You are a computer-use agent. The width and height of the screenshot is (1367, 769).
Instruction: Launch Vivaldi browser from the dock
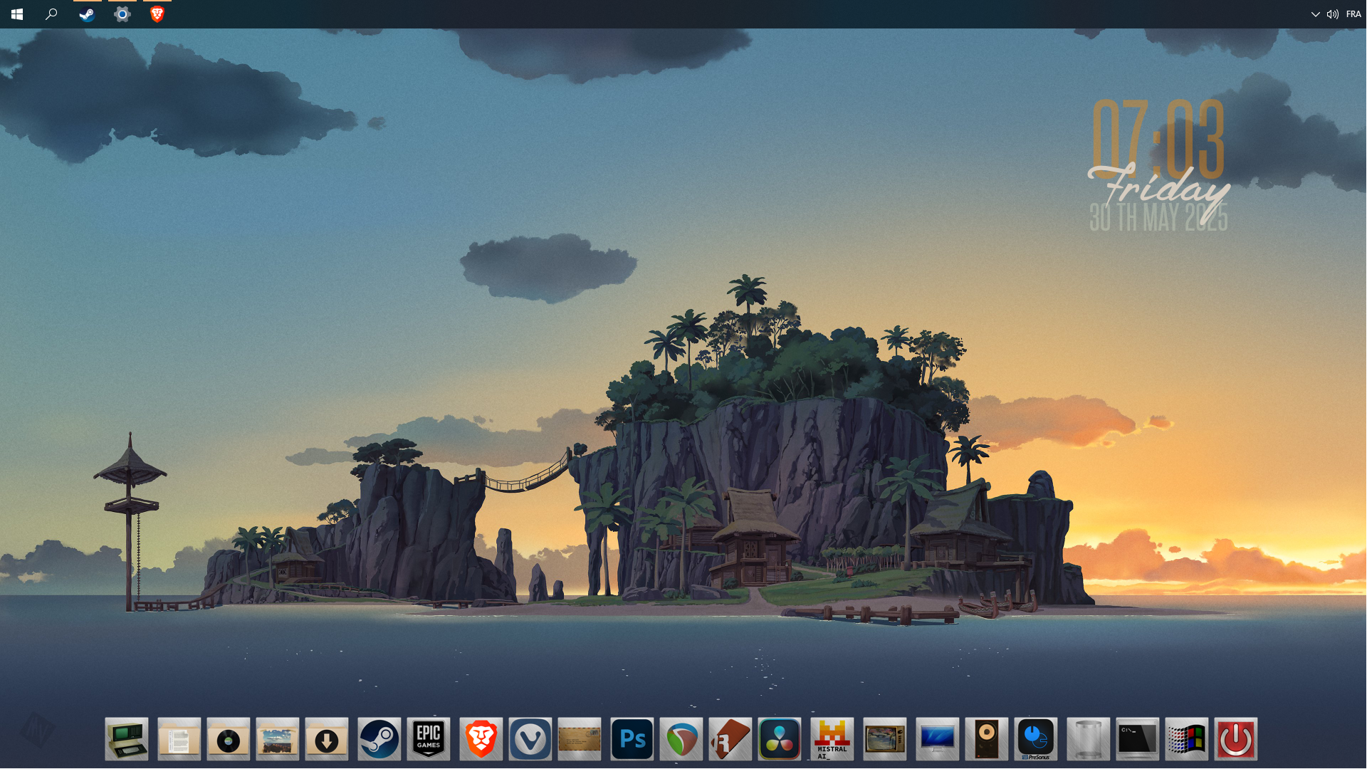530,739
